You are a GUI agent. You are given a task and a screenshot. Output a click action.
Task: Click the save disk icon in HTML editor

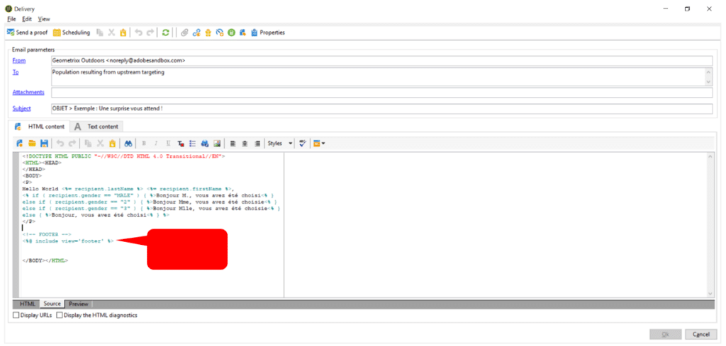pos(44,143)
